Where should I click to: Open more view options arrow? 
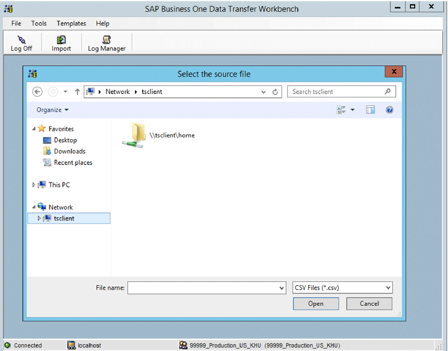tap(352, 110)
